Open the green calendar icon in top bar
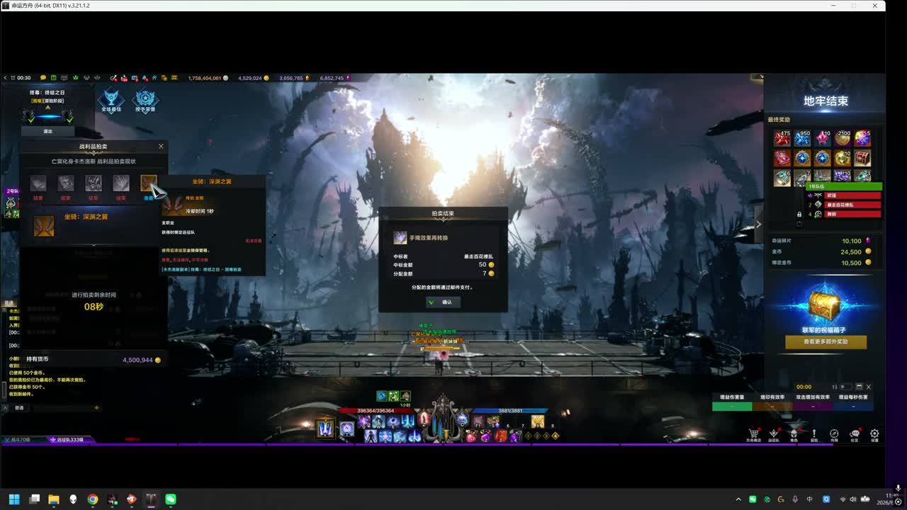This screenshot has width=907, height=510. [x=54, y=78]
